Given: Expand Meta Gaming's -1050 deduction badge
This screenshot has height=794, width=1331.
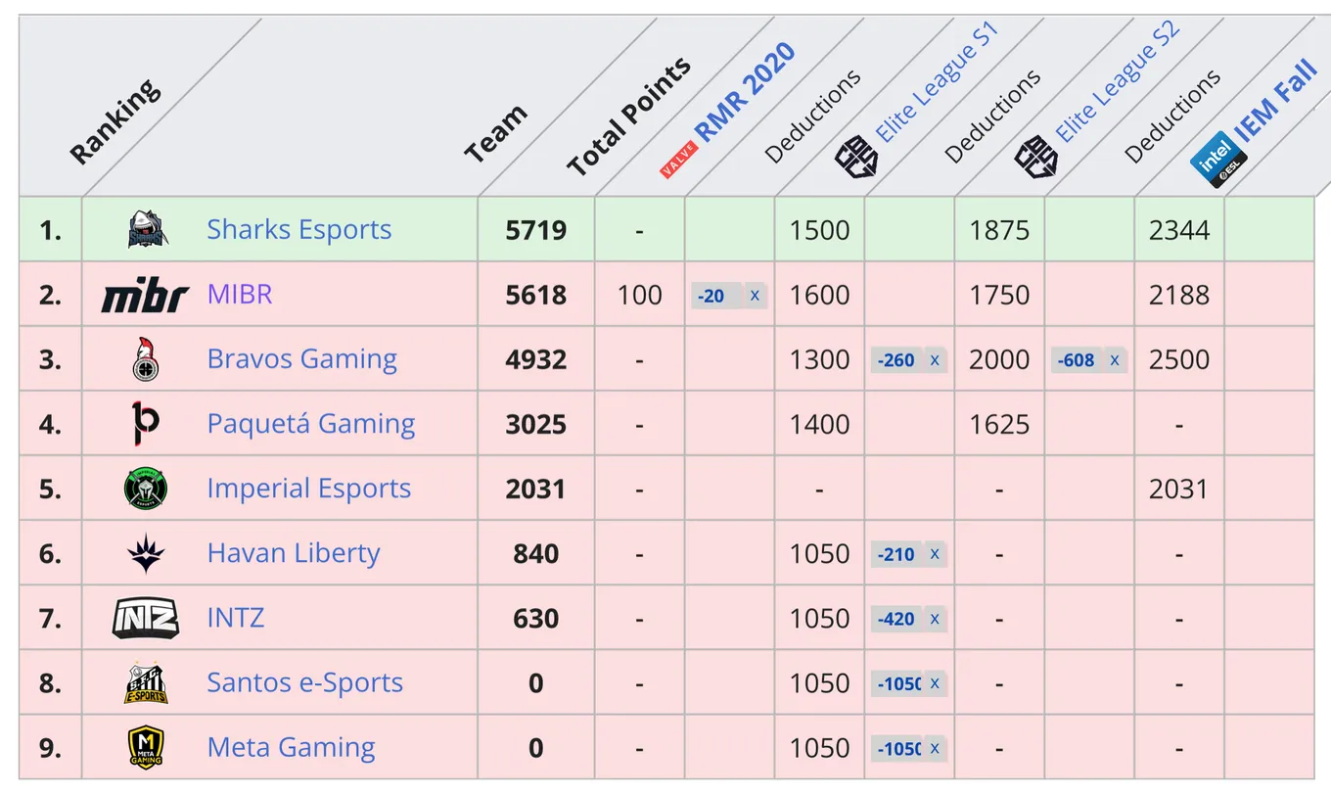Looking at the screenshot, I should (909, 748).
